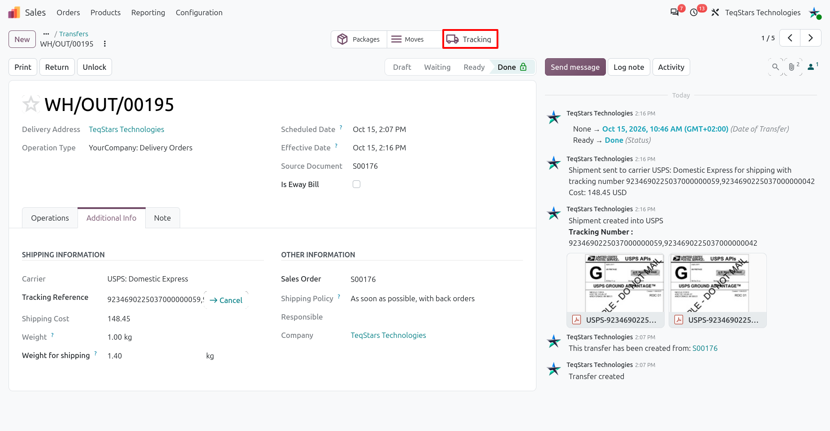Screen dimensions: 830x431
Task: Open the Transfers breadcrumb link
Action: pyautogui.click(x=73, y=34)
